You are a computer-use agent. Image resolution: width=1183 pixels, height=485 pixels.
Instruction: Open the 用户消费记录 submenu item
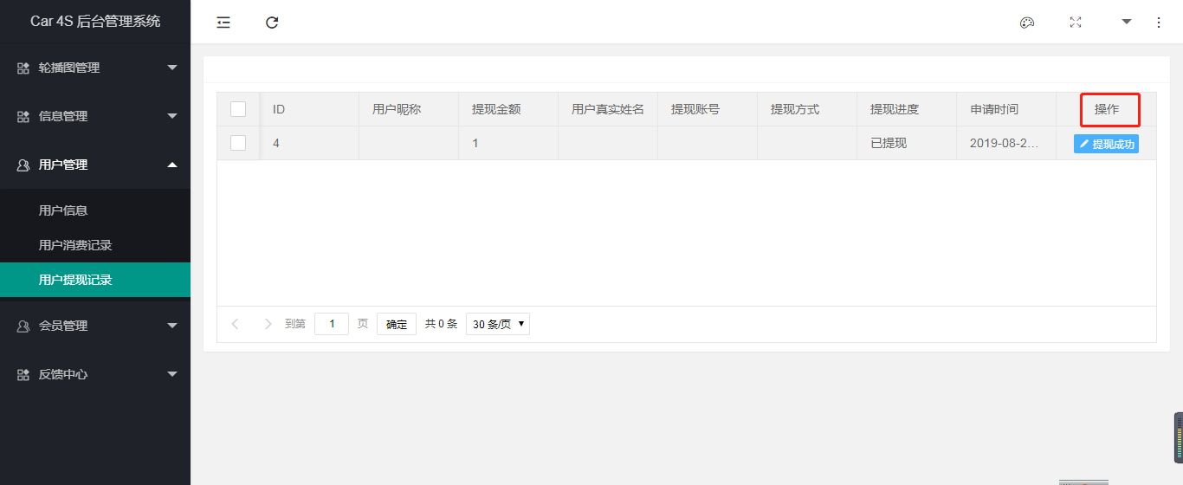[x=95, y=245]
